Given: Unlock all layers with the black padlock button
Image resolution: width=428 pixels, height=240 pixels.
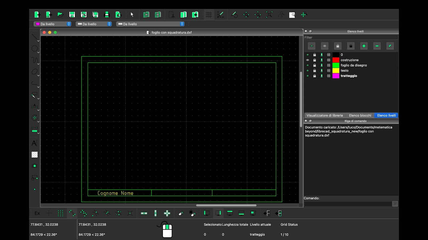Looking at the screenshot, I should (x=351, y=46).
